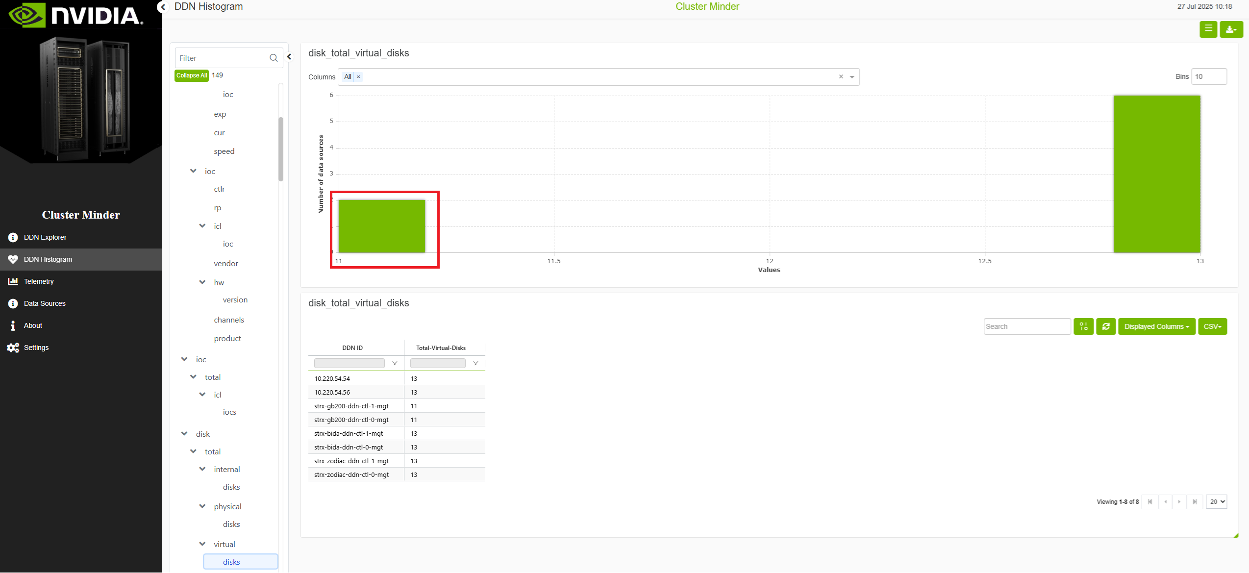The width and height of the screenshot is (1249, 573).
Task: Click the highlighted disks item under virtual
Action: [241, 562]
